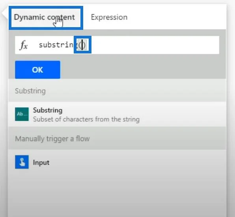The height and width of the screenshot is (217, 235).
Task: Open the Expression tab
Action: tap(109, 17)
